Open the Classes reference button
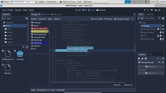 [x=108, y=19]
